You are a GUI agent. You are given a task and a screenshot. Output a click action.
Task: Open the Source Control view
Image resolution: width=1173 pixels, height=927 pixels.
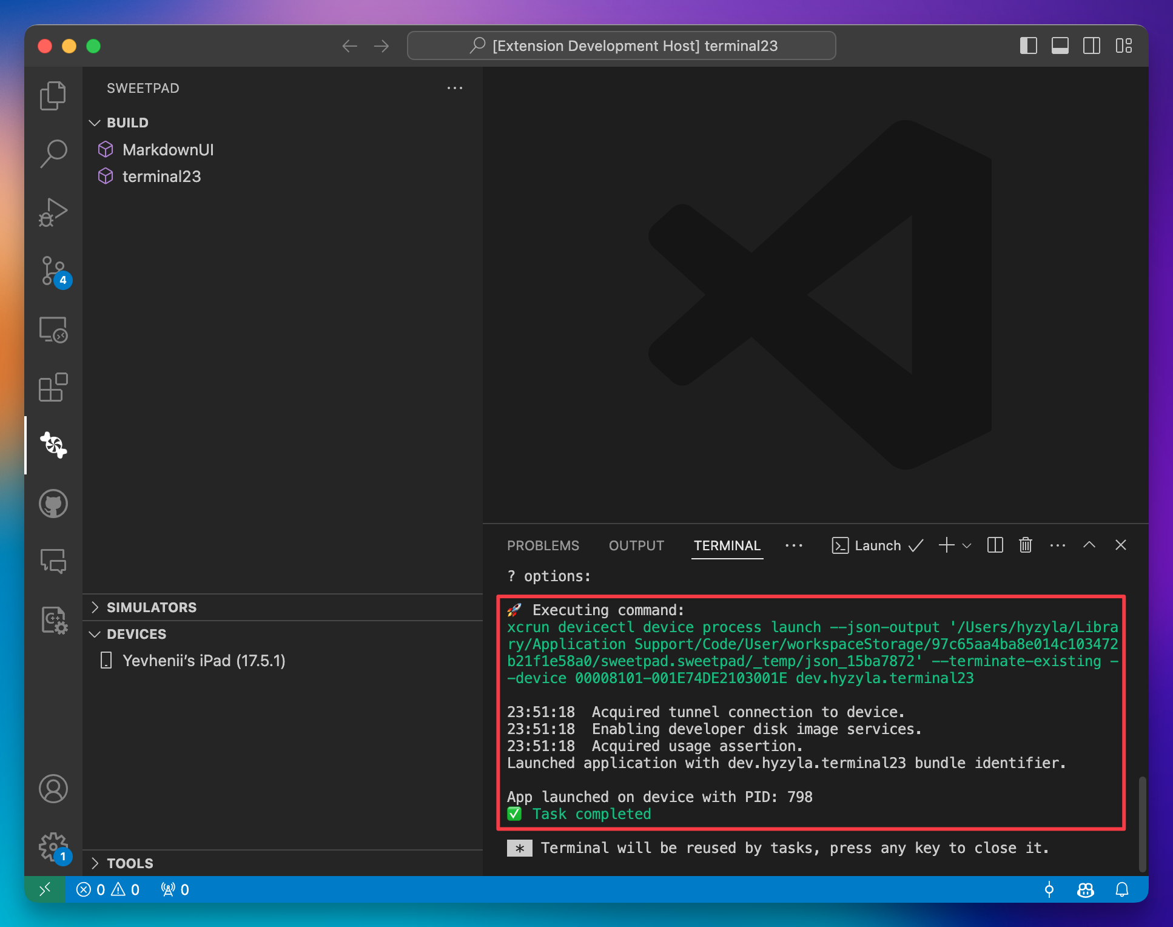click(x=53, y=272)
